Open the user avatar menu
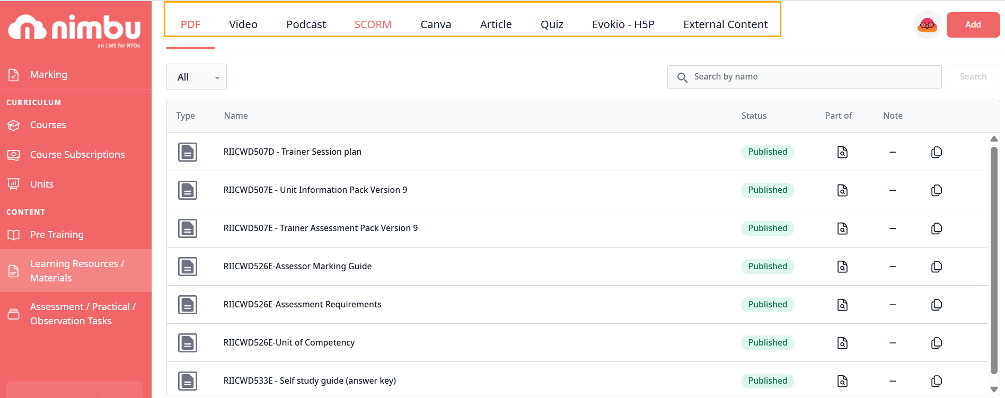This screenshot has height=398, width=1005. pos(927,24)
